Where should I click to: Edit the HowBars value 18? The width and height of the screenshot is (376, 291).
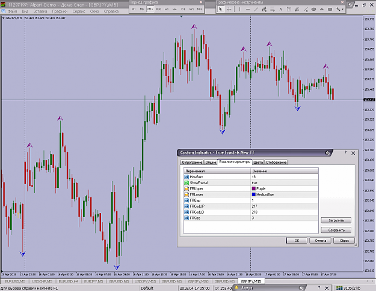point(285,177)
